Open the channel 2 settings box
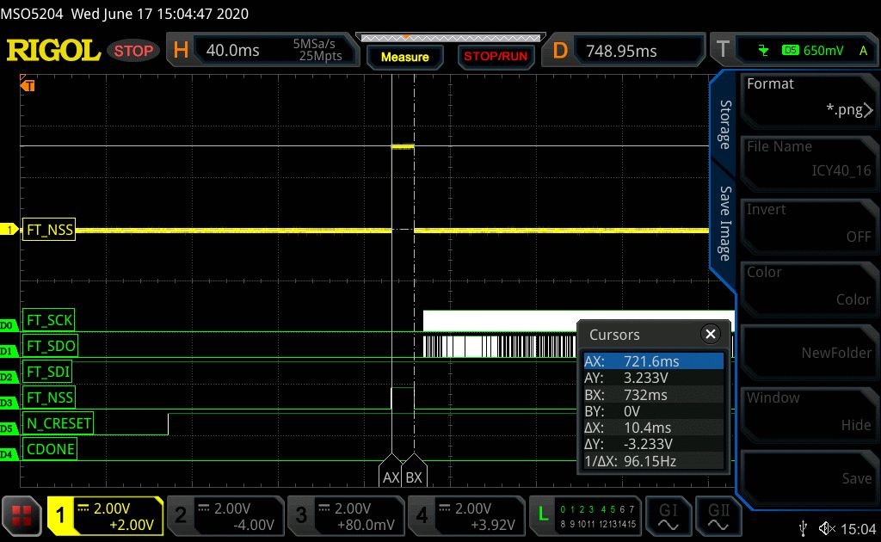881x542 pixels. click(x=225, y=516)
